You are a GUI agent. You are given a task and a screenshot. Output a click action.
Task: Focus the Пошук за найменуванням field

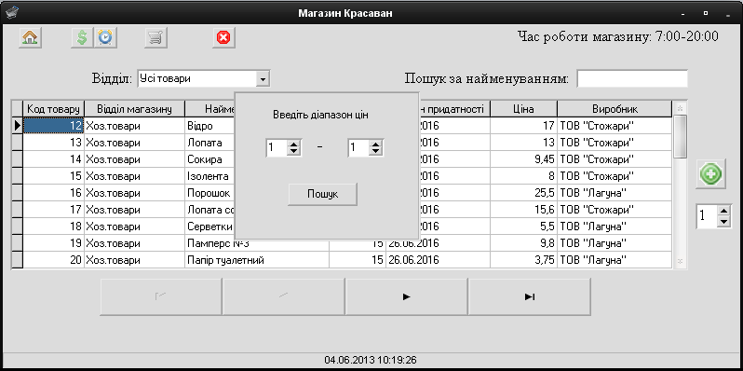(x=632, y=78)
